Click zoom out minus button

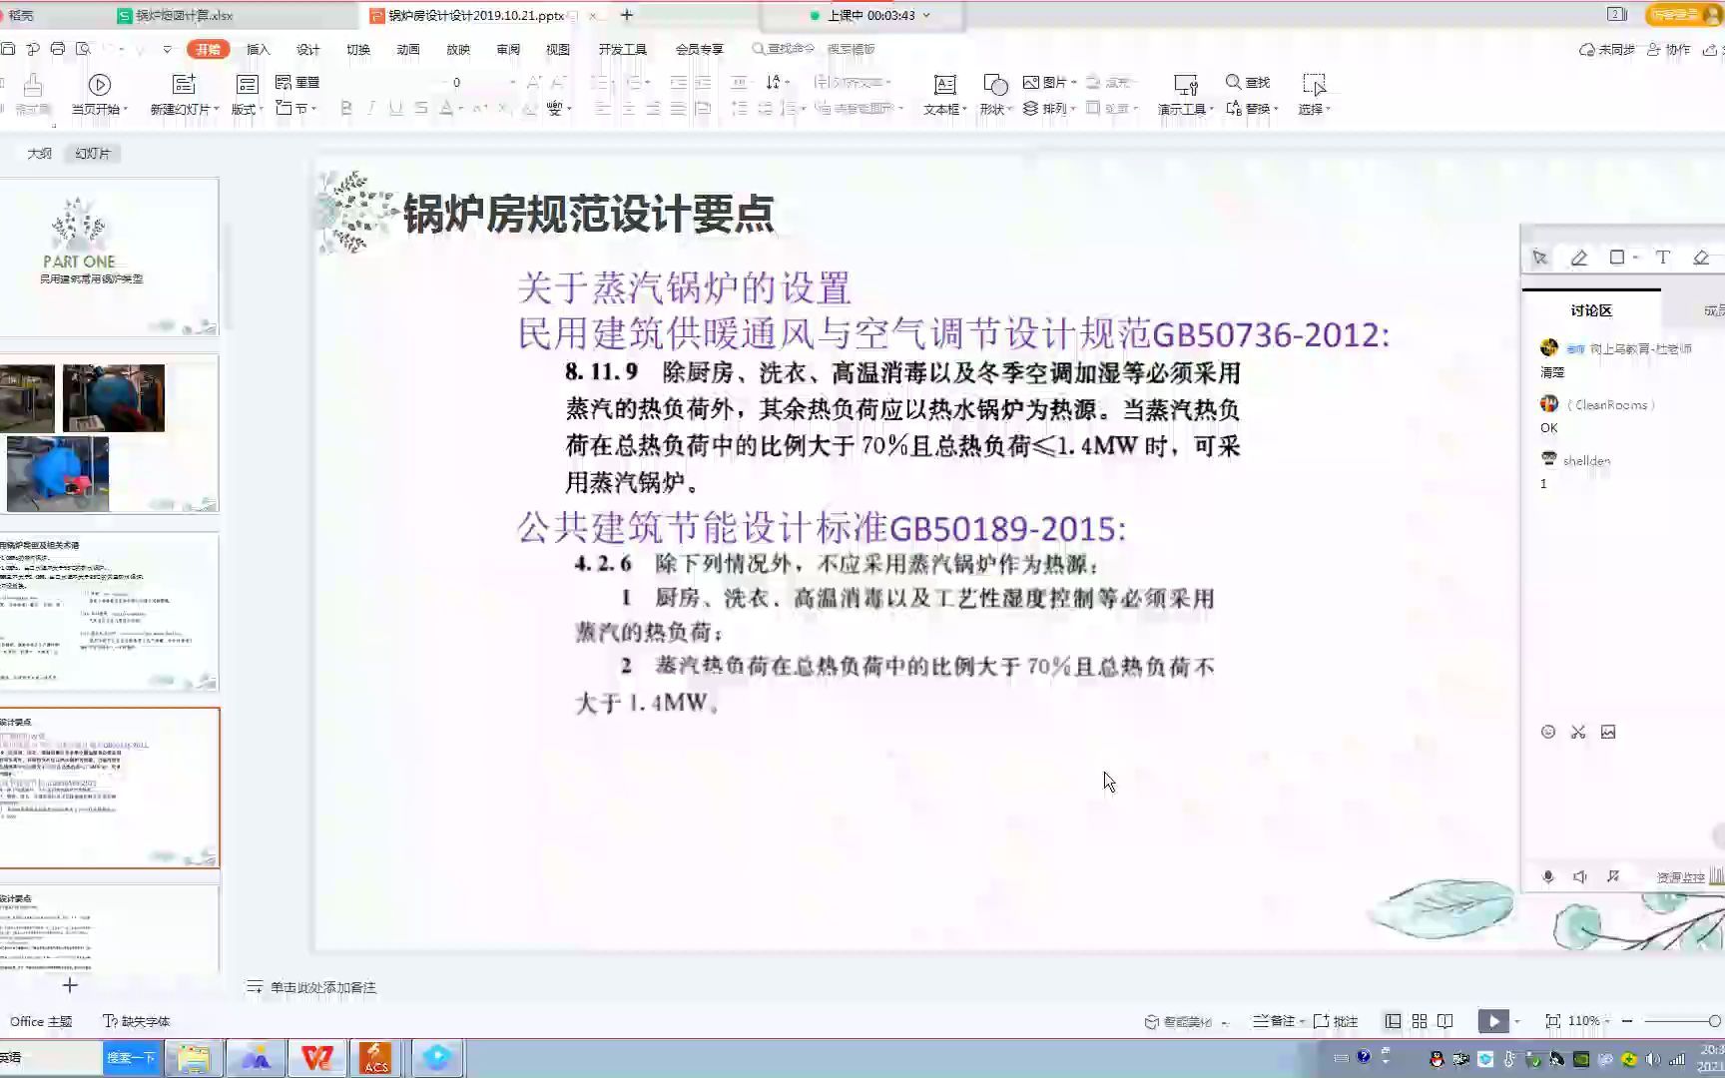click(1627, 1021)
